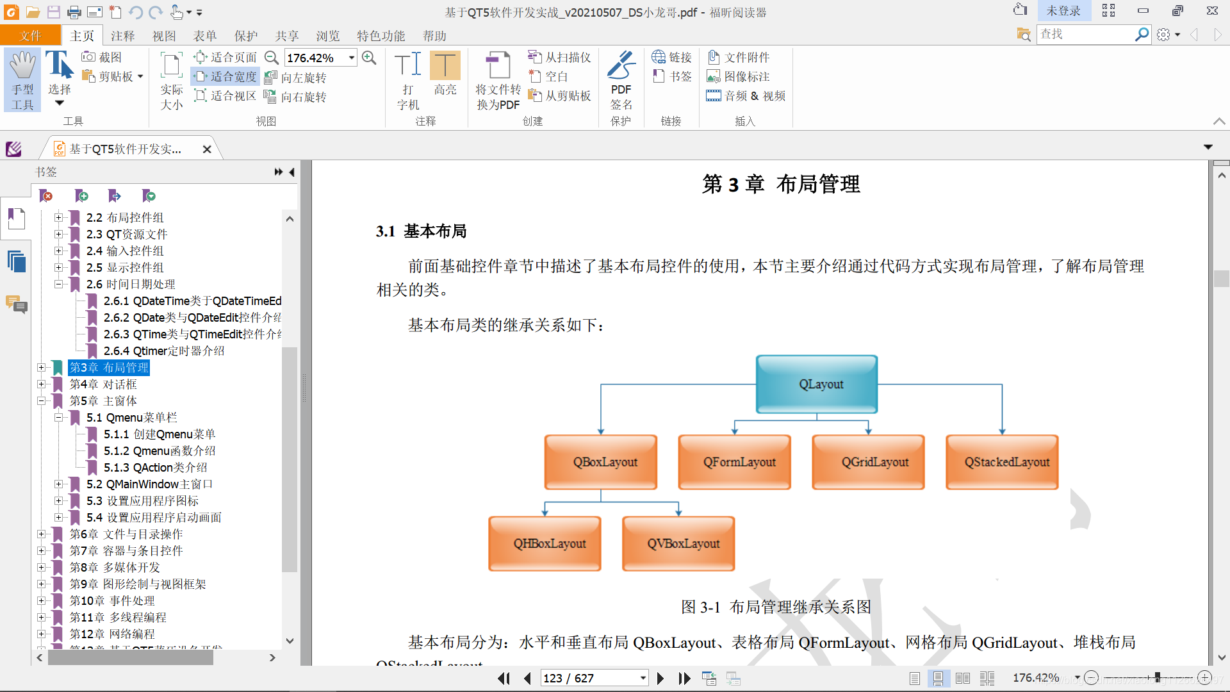Open the zoom percentage dropdown in ribbon
Screen dimensions: 1230x692
click(352, 58)
